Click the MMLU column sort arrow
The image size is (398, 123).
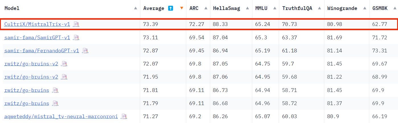pyautogui.click(x=274, y=8)
